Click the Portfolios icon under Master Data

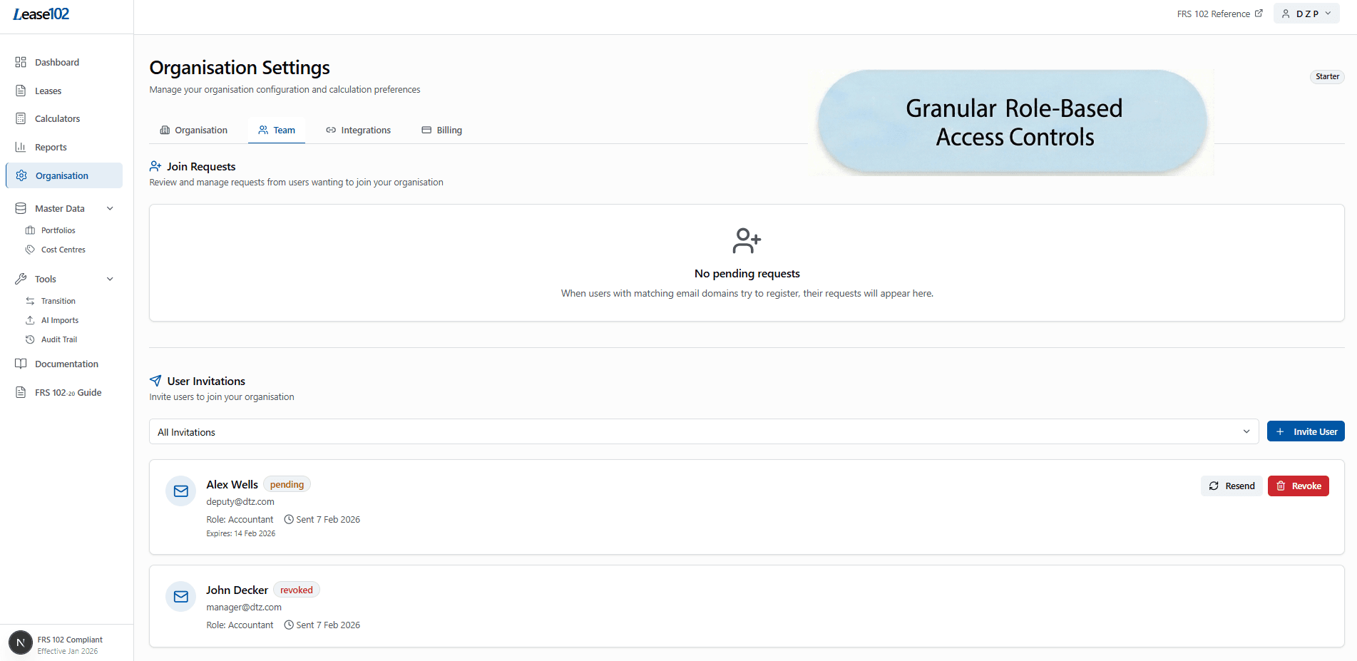pyautogui.click(x=31, y=230)
